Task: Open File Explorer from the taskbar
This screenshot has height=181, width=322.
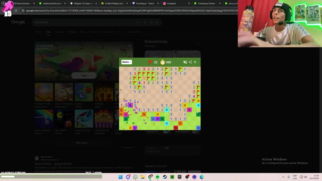Action: [x=143, y=177]
